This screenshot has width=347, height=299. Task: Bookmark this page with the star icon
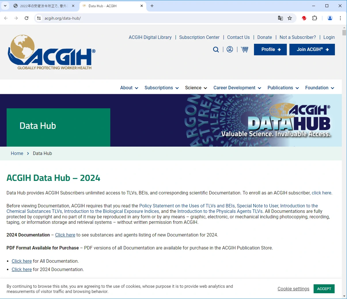click(290, 18)
